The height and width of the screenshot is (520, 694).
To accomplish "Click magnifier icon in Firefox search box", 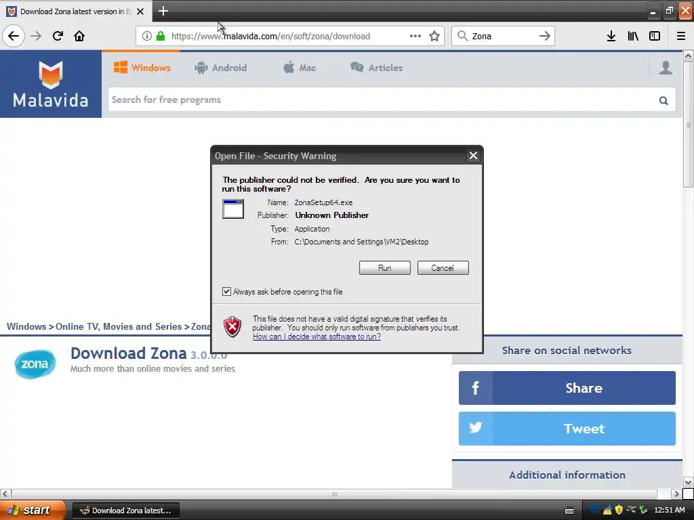I will (x=462, y=36).
